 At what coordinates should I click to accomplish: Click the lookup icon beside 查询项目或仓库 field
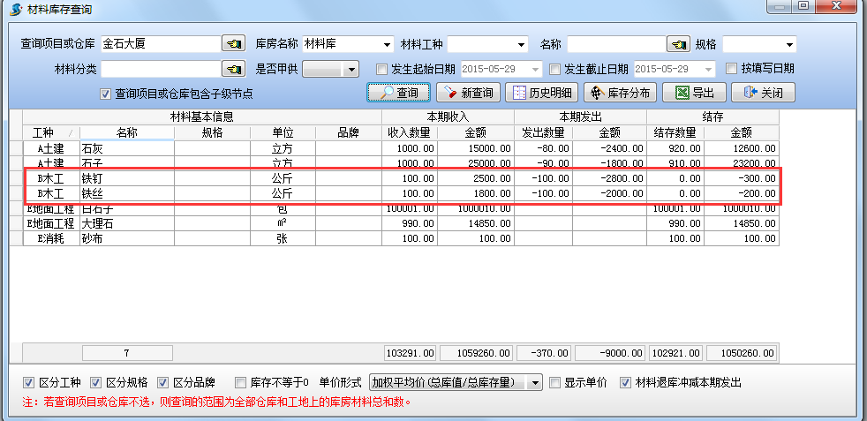coord(233,44)
